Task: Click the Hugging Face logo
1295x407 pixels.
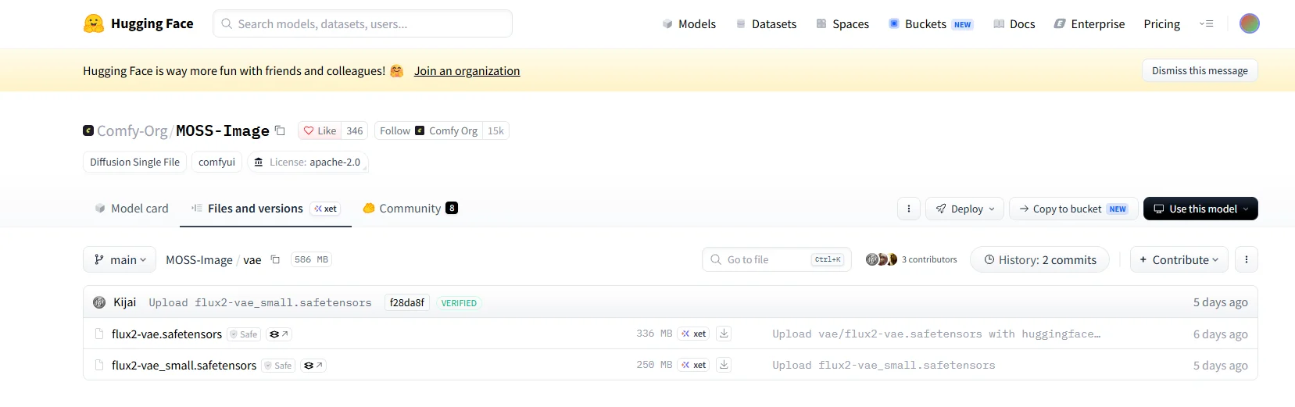Action: [138, 23]
